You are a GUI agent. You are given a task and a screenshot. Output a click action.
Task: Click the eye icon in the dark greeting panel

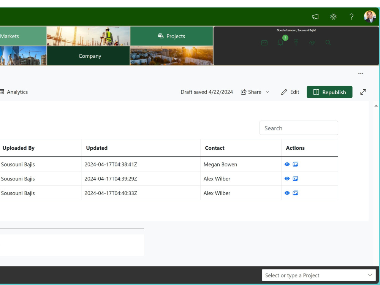[x=312, y=43]
